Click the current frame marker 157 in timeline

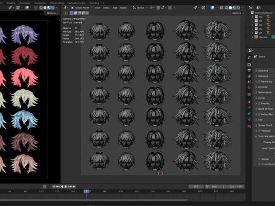tap(87, 191)
